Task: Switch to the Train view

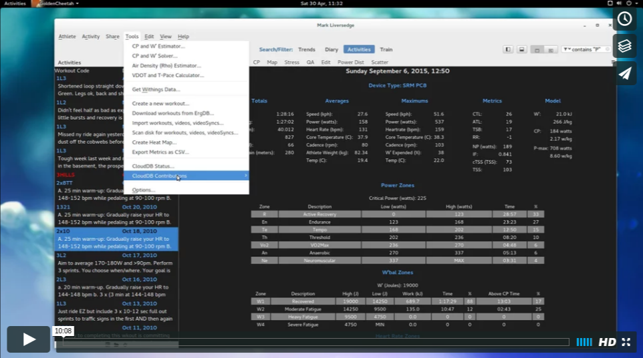Action: click(x=386, y=49)
